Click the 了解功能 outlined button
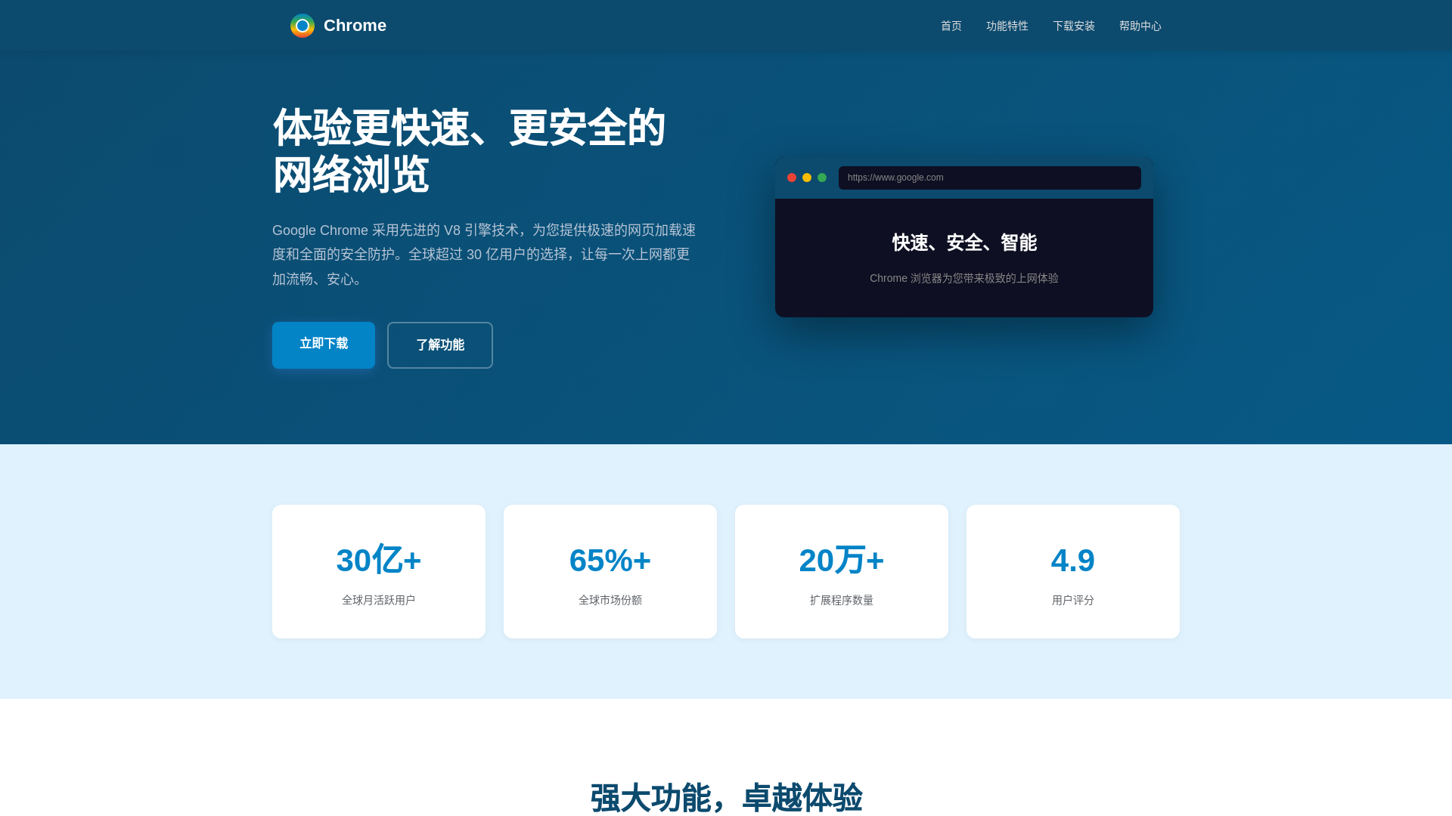 click(440, 345)
